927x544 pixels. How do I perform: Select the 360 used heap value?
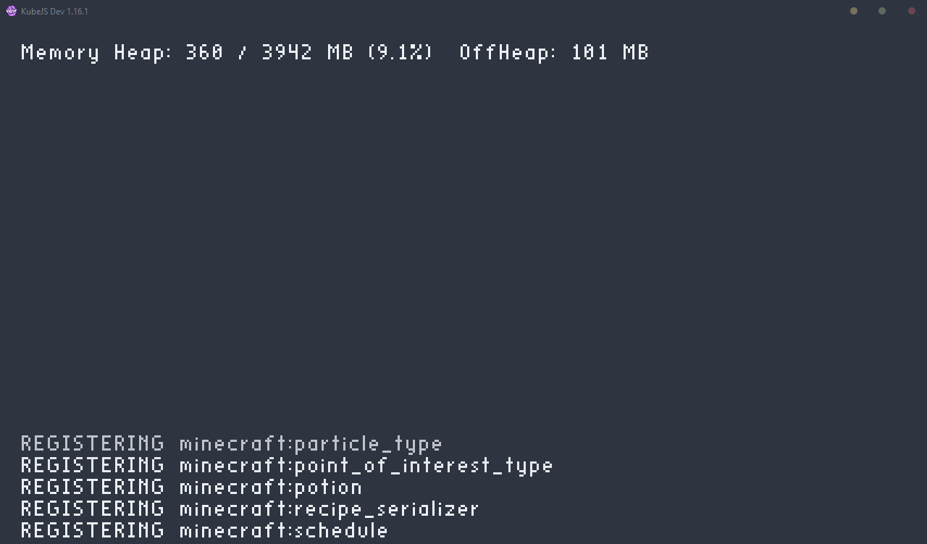click(x=204, y=53)
